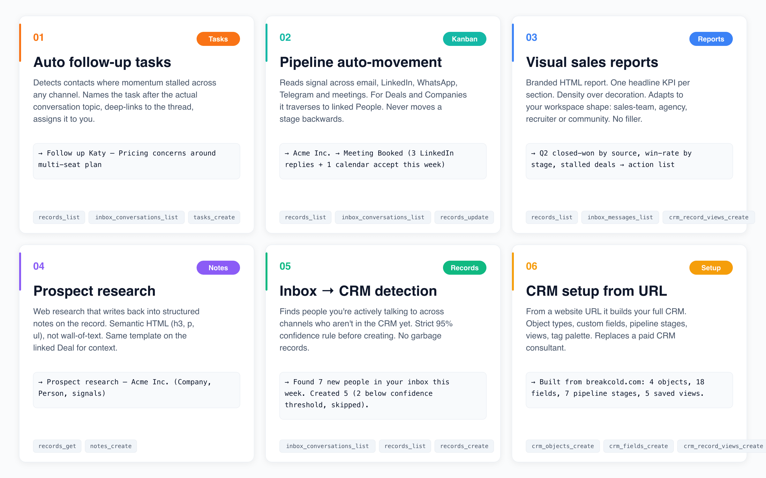
Task: Select the Prospect research heading
Action: tap(94, 291)
